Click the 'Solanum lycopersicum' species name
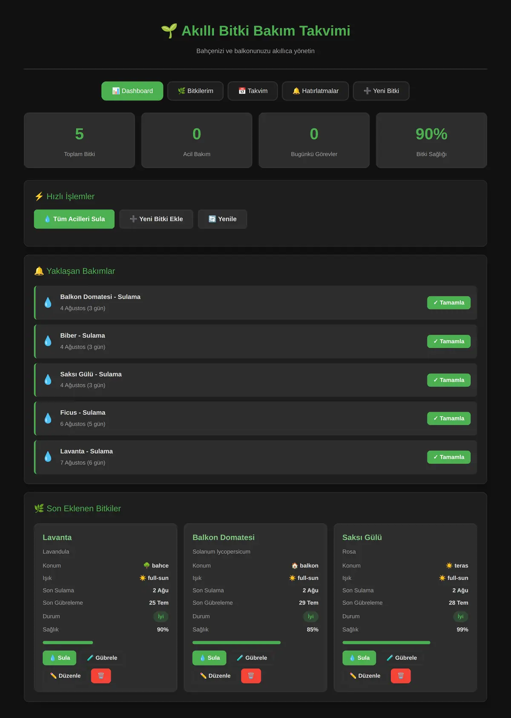This screenshot has height=718, width=511. [221, 552]
